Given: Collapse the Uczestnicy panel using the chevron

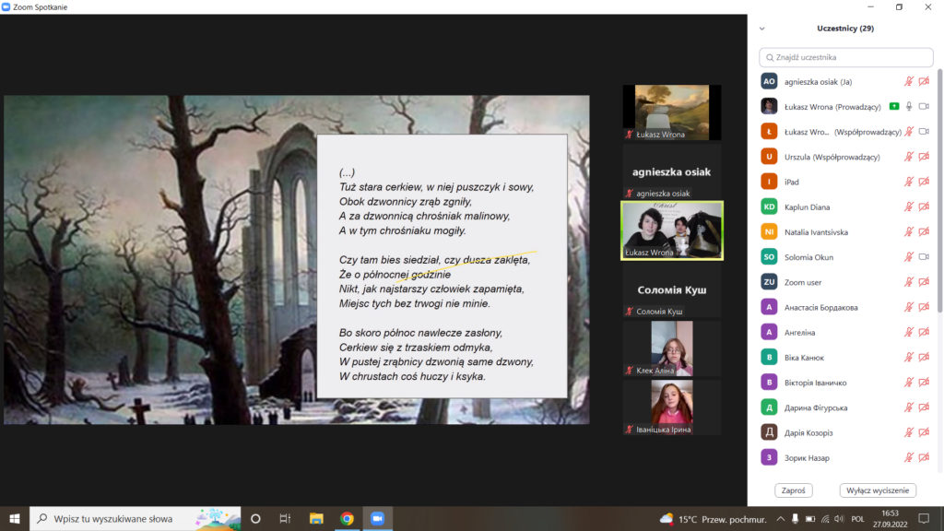Looking at the screenshot, I should [x=763, y=29].
